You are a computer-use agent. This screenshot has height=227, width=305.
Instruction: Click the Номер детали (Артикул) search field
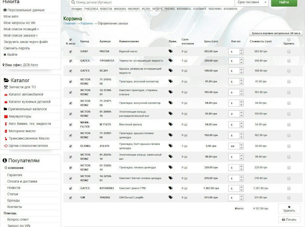[152, 2]
